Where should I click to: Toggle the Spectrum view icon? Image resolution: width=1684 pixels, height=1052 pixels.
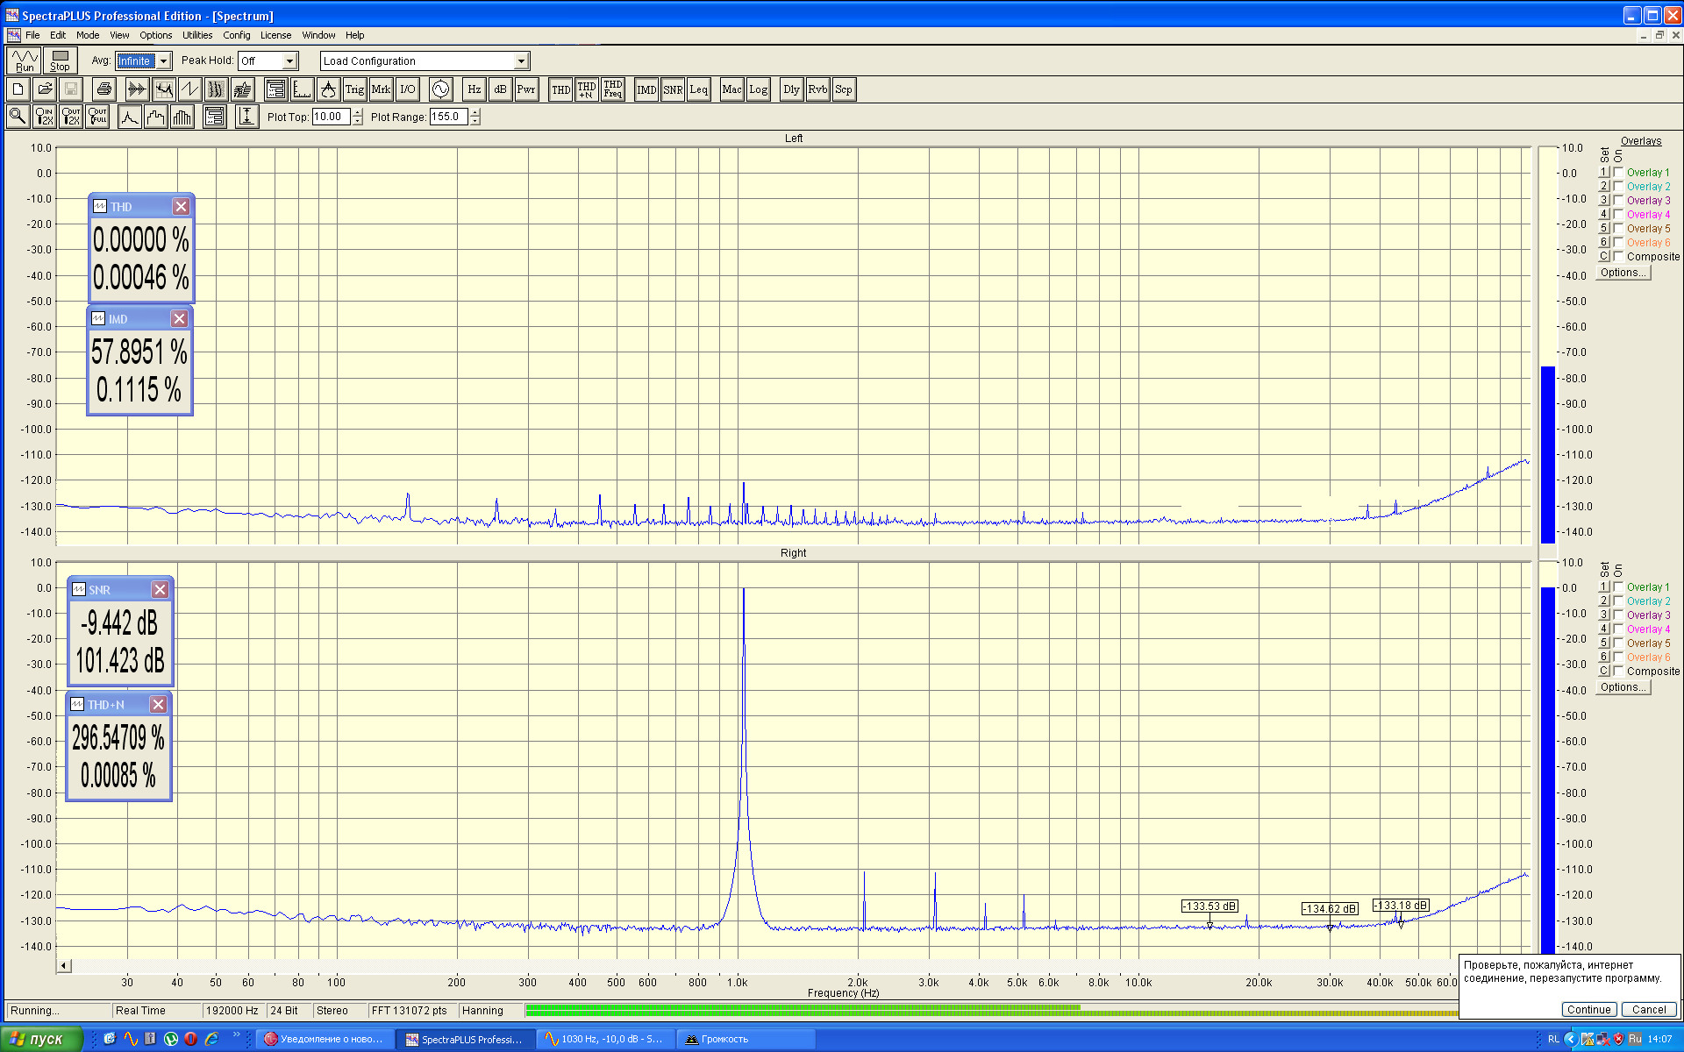click(x=163, y=89)
